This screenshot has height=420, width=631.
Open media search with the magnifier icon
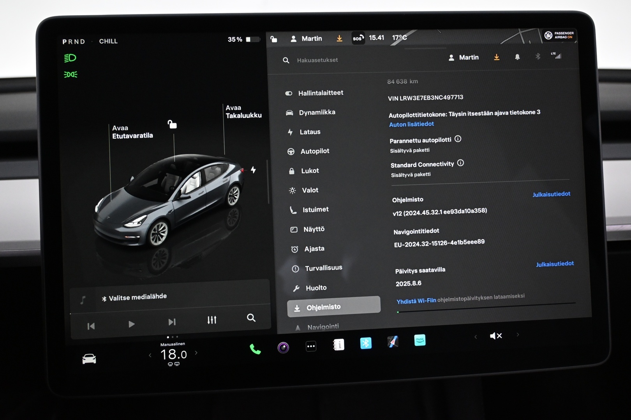coord(251,318)
